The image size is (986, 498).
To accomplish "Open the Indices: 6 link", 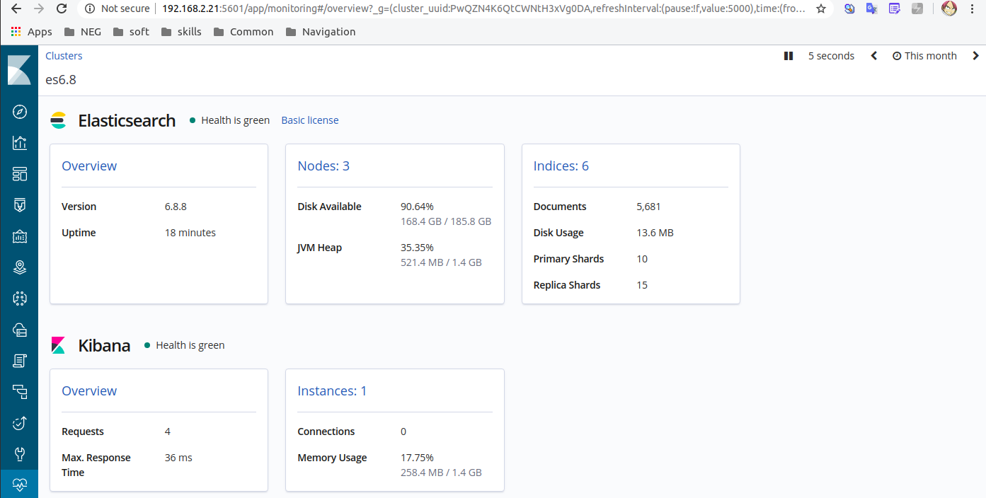I will [x=561, y=166].
